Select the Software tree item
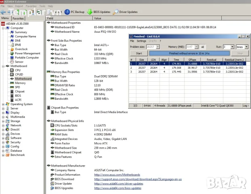The height and width of the screenshot is (194, 251). (16, 138)
